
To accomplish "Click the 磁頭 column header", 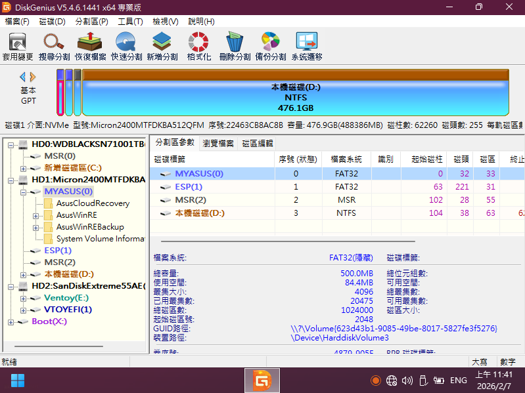I will click(x=460, y=159).
